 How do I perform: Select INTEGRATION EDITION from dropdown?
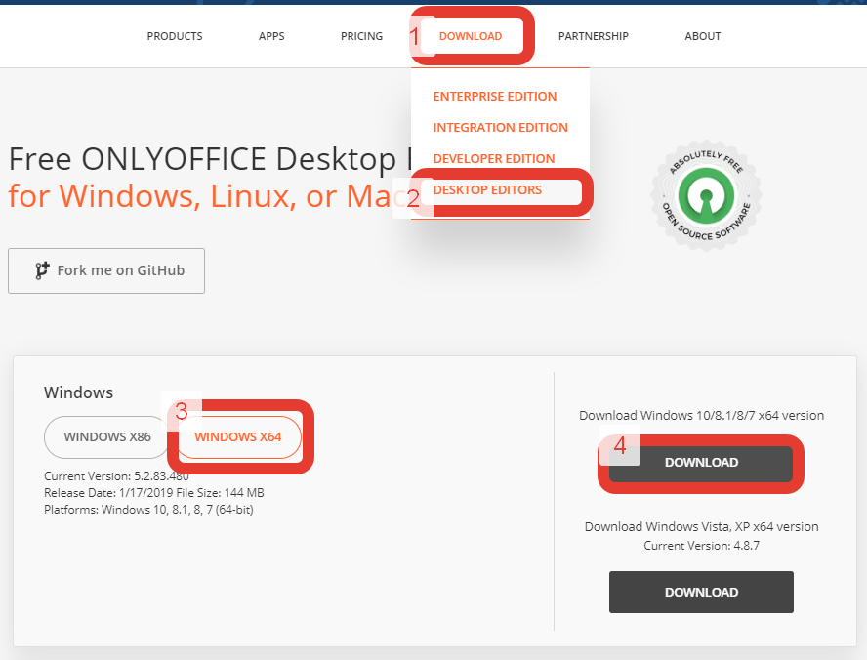(501, 128)
